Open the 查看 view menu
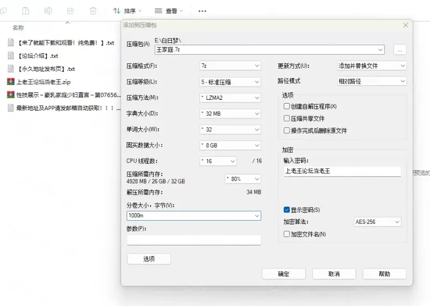Viewport: 430px width, 306px height. tap(168, 11)
